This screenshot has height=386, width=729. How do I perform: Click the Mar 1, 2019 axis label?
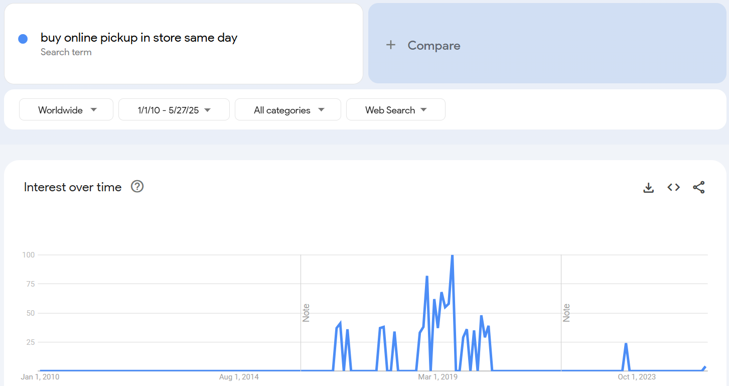click(438, 376)
